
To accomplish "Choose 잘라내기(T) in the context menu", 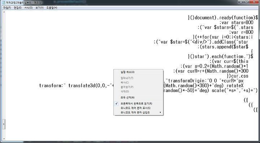I will [x=138, y=78].
